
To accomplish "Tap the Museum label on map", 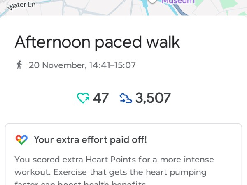I will coord(178,2).
